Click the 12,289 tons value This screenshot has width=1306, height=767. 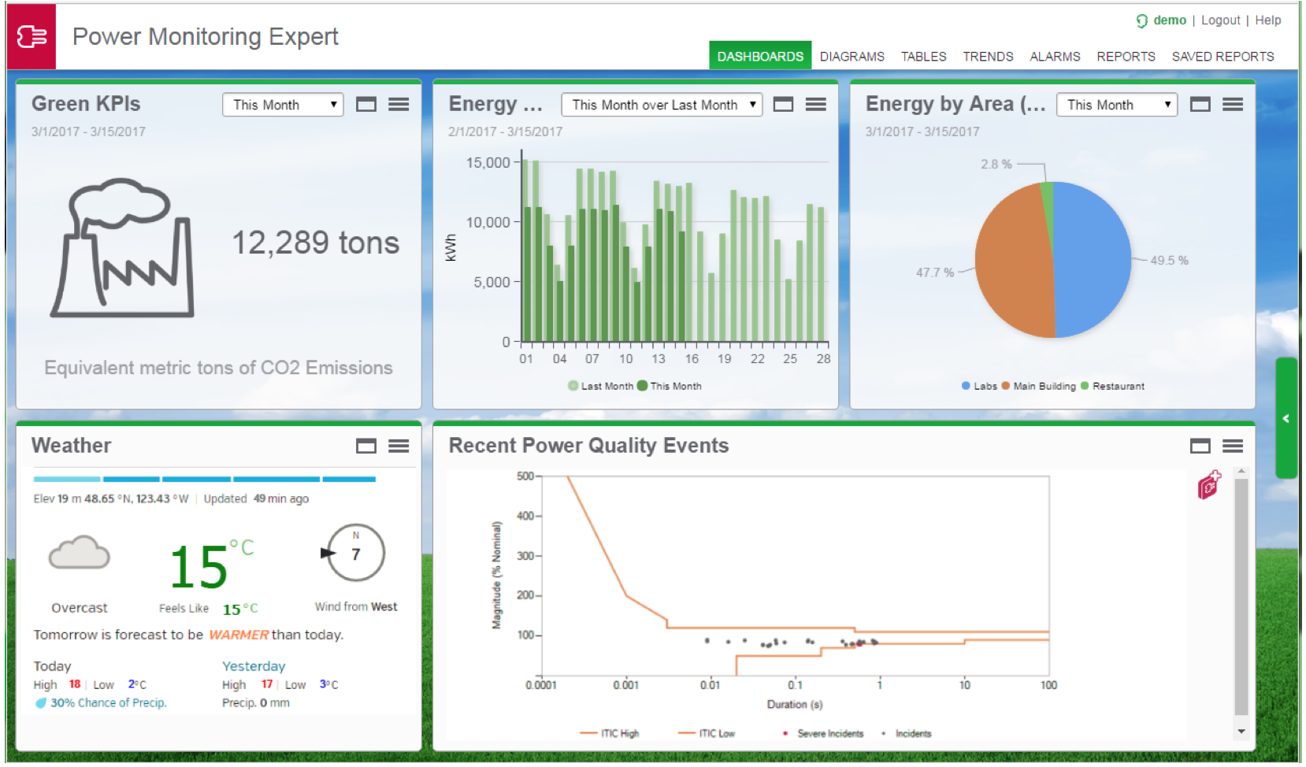[315, 243]
